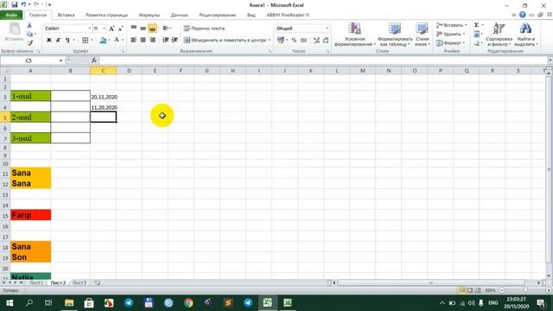This screenshot has width=553, height=311.
Task: Click Объединить и поместить в центре
Action: (x=225, y=41)
